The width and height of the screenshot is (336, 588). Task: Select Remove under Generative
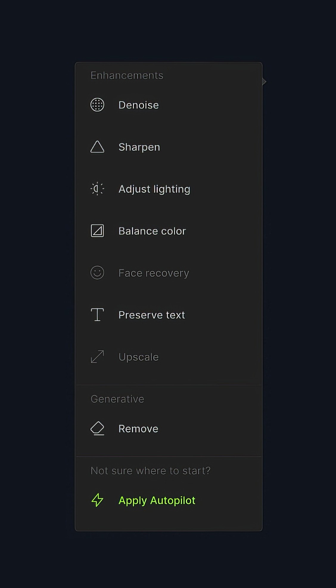(x=138, y=428)
